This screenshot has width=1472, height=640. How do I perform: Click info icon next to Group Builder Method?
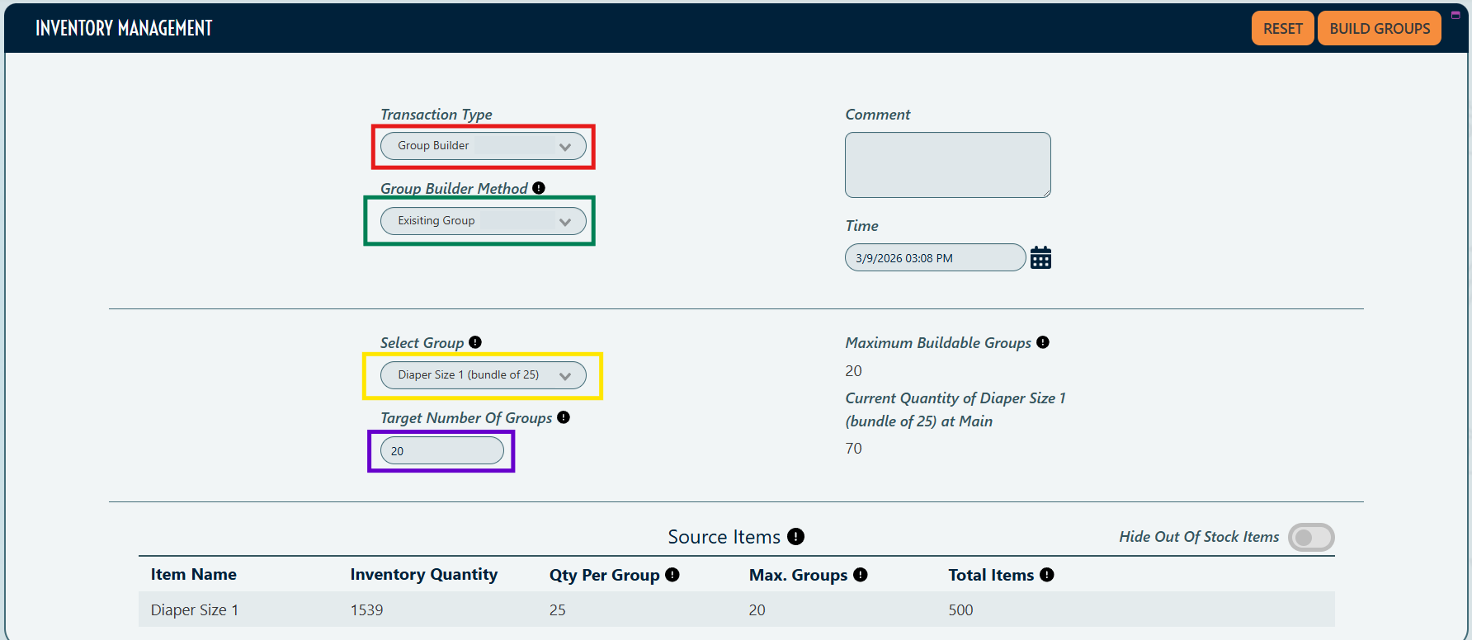pyautogui.click(x=539, y=188)
